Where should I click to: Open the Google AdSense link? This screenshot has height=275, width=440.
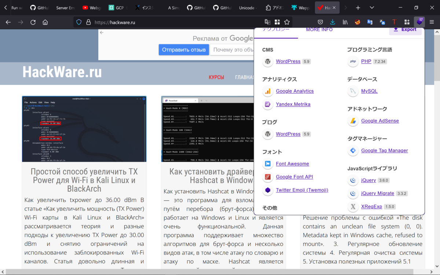tap(380, 121)
